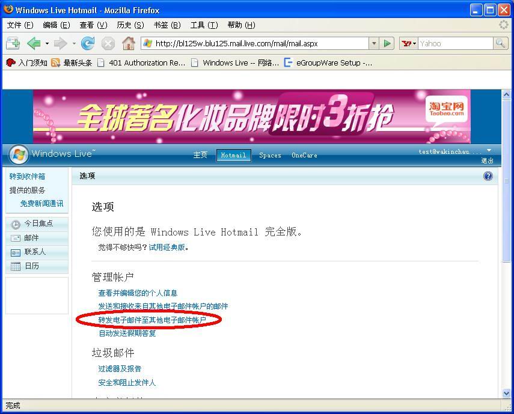Click the green Go arrow button
Viewport: 514px width, 414px height.
387,43
